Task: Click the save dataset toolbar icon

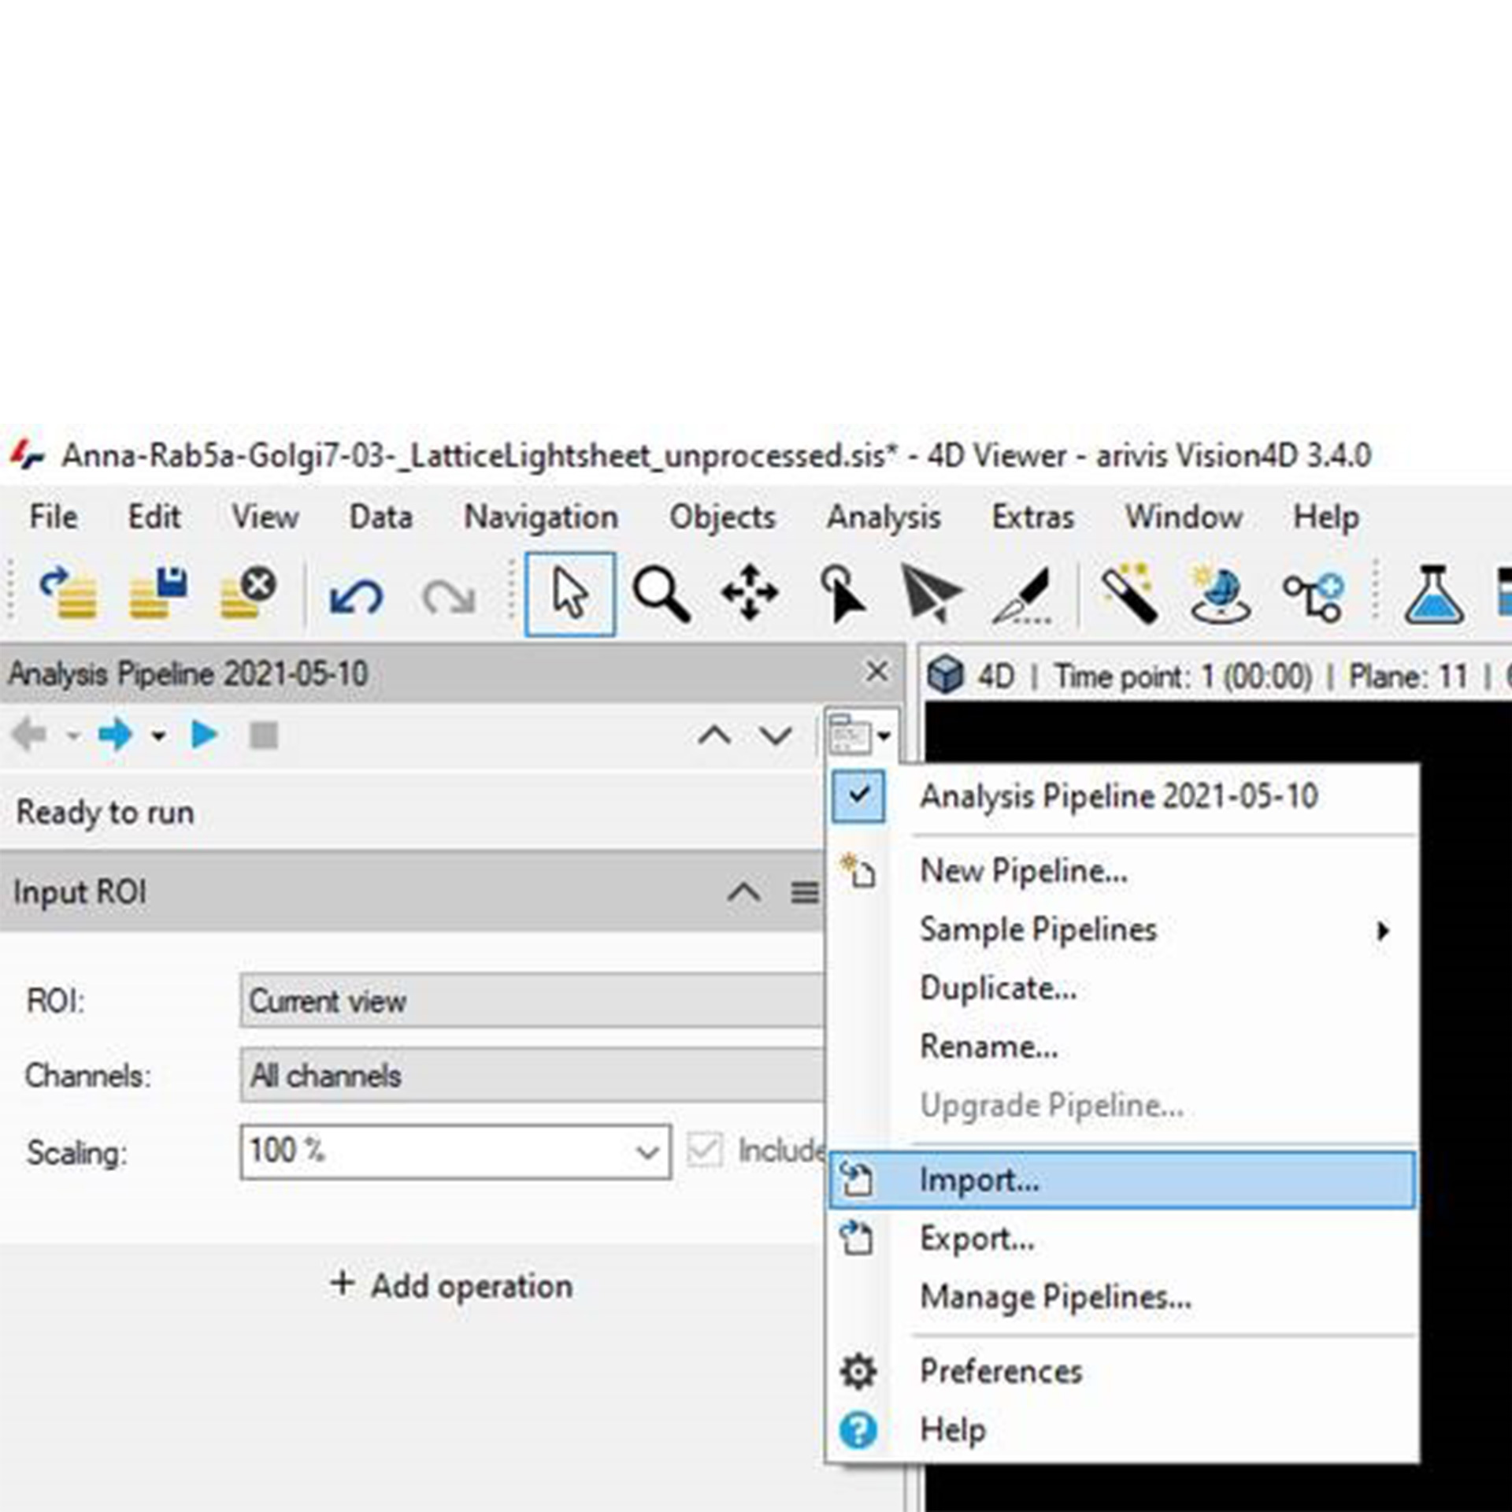Action: click(x=158, y=593)
